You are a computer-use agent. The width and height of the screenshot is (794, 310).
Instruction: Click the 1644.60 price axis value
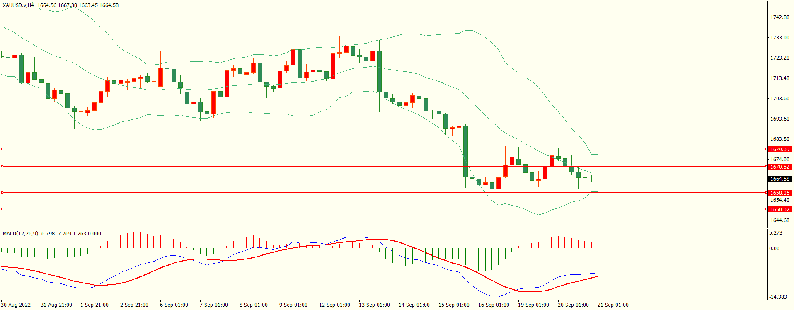point(779,220)
